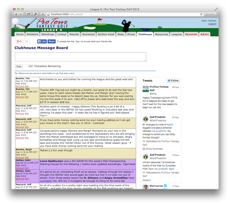Switch to the Scorecard tab
Image resolution: width=230 pixels, height=205 pixels.
(x=88, y=34)
